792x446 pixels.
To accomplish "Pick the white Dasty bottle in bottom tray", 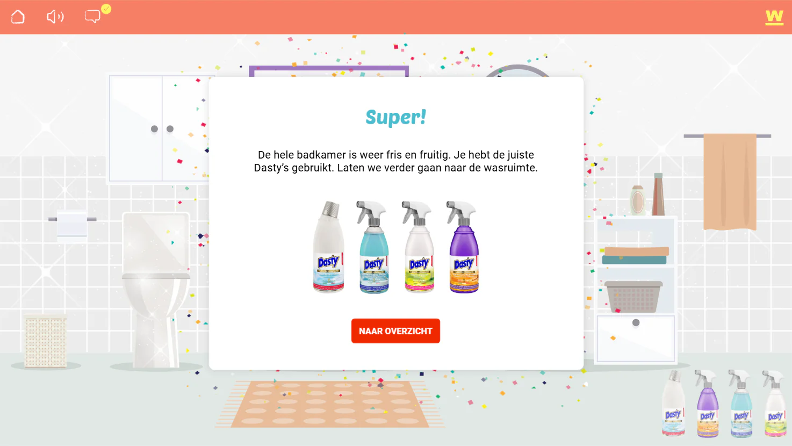I will coord(673,403).
